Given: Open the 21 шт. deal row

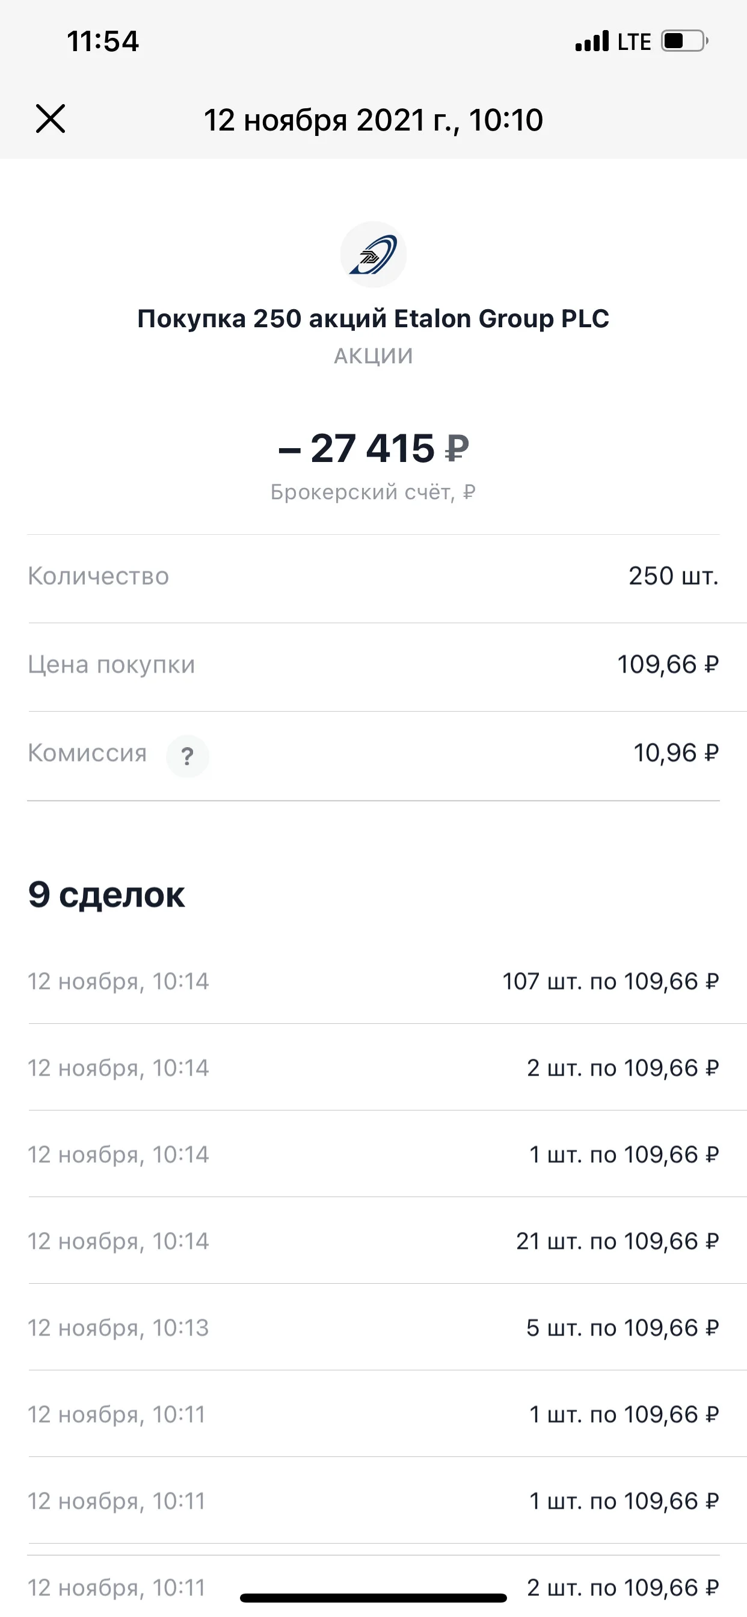Looking at the screenshot, I should tap(373, 1241).
